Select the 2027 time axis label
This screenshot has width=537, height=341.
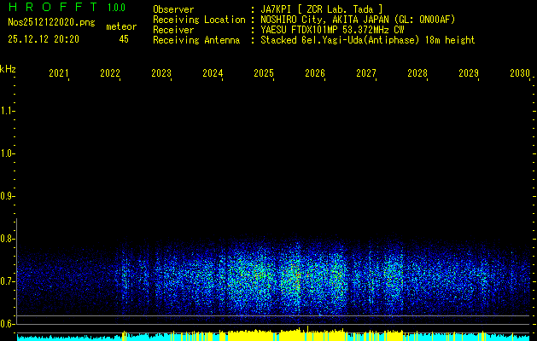point(366,74)
